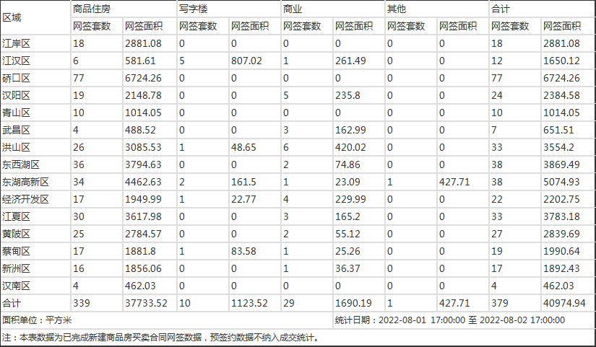Click the value 83.58 in 蔡甸区 row

click(243, 251)
